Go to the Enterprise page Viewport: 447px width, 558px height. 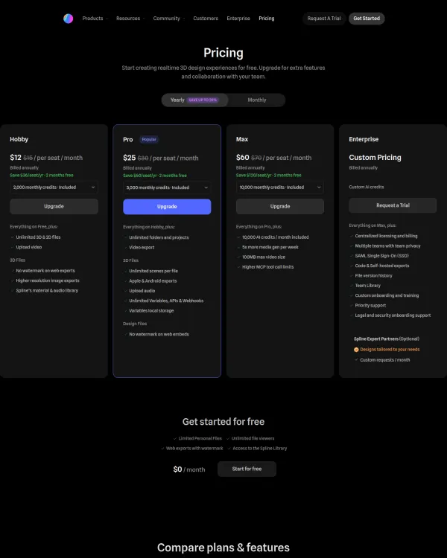click(x=238, y=19)
